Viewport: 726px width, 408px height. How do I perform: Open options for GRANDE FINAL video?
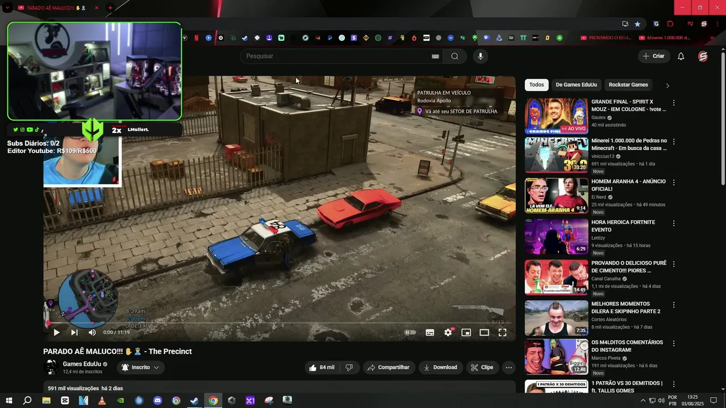coord(674,103)
